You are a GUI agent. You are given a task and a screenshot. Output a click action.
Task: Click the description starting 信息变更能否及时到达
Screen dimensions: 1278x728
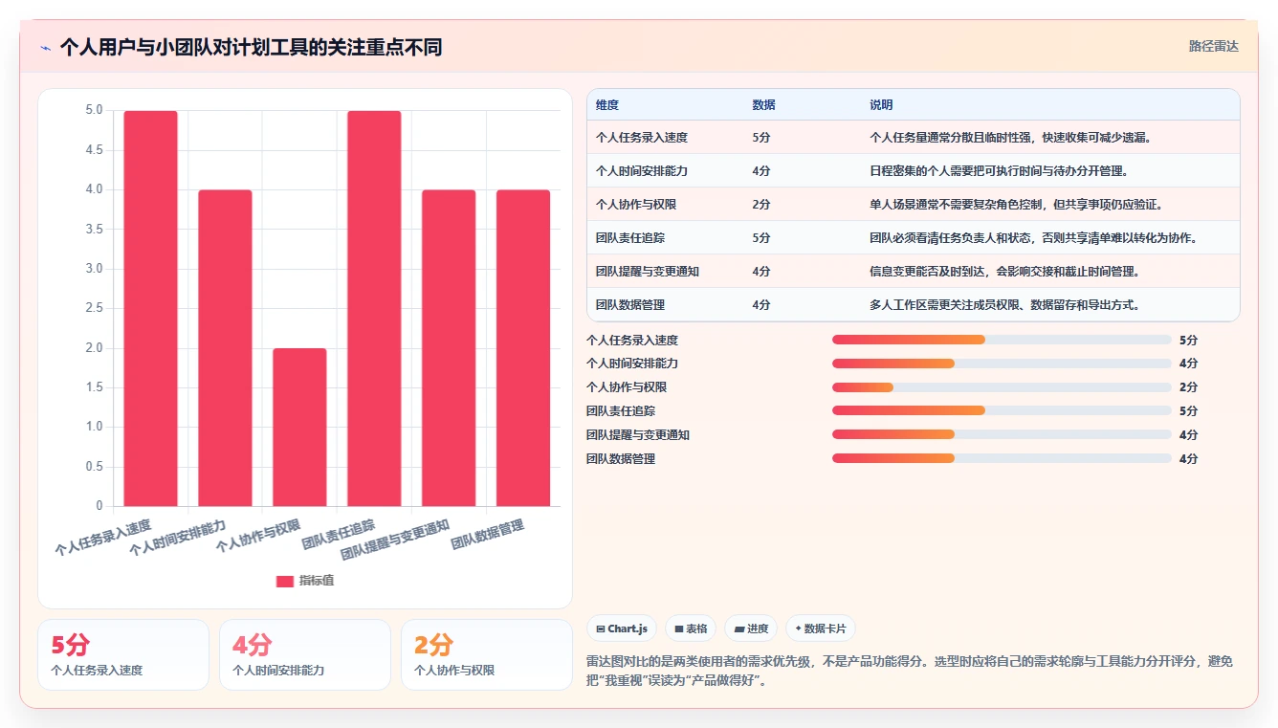click(x=1004, y=272)
